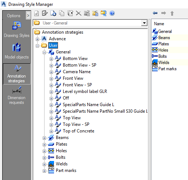Open the Drawing Styles section
Image resolution: width=188 pixels, height=180 pixels.
pos(17,29)
